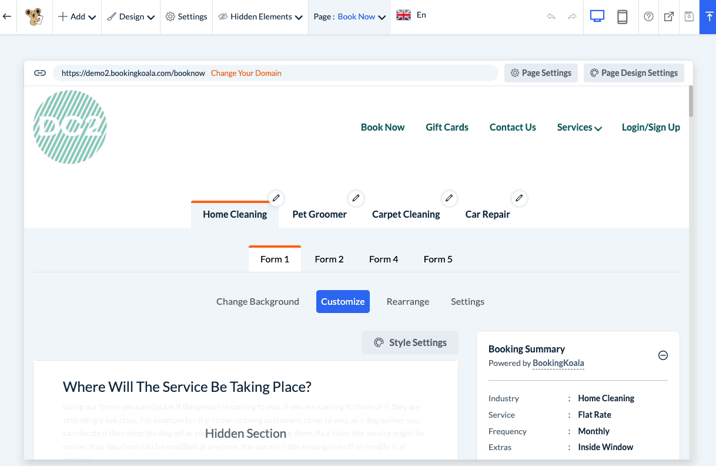This screenshot has width=716, height=466.
Task: Open the Page selector dropdown
Action: (x=350, y=16)
